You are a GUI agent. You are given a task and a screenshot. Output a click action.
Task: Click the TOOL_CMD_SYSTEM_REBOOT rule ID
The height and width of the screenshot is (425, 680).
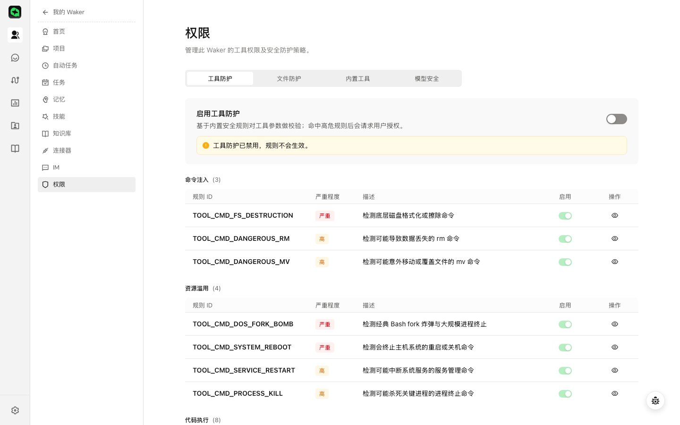pyautogui.click(x=242, y=347)
